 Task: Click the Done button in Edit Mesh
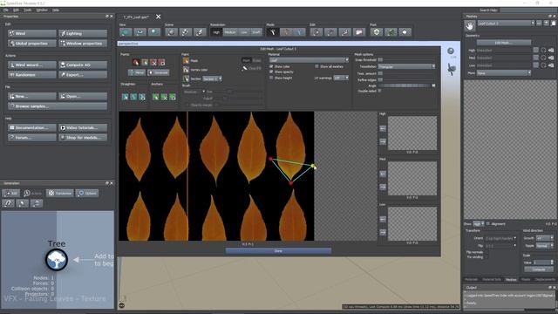278,251
